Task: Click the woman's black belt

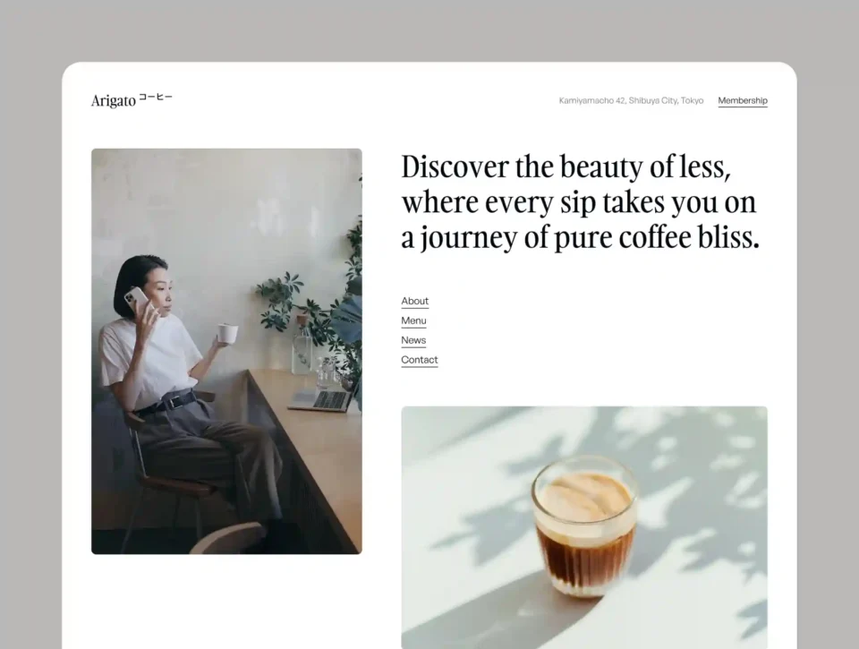Action: coord(168,401)
